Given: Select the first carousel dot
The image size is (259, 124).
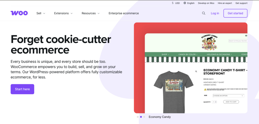Looking at the screenshot, I should coord(138,117).
